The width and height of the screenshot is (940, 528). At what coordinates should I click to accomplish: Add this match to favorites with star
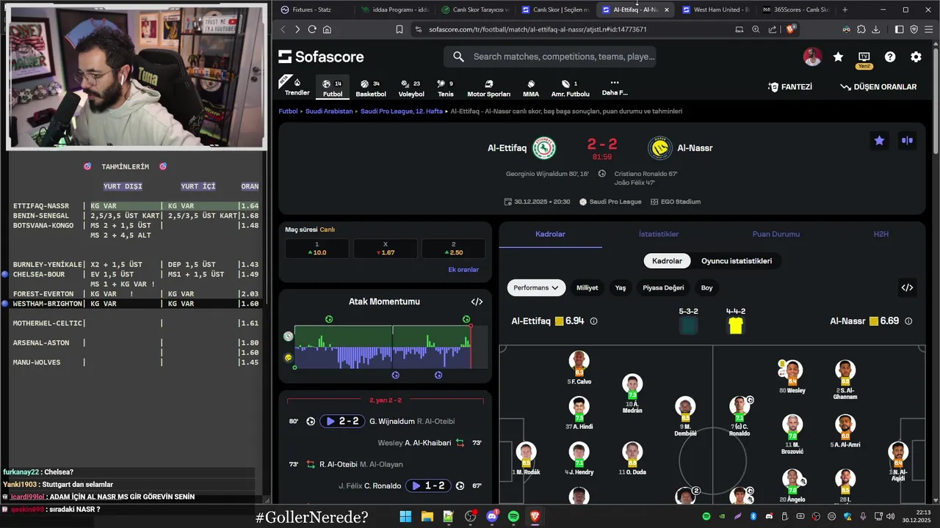point(879,140)
